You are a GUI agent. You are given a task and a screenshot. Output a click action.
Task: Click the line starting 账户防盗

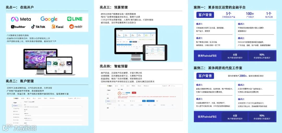coord(121,73)
